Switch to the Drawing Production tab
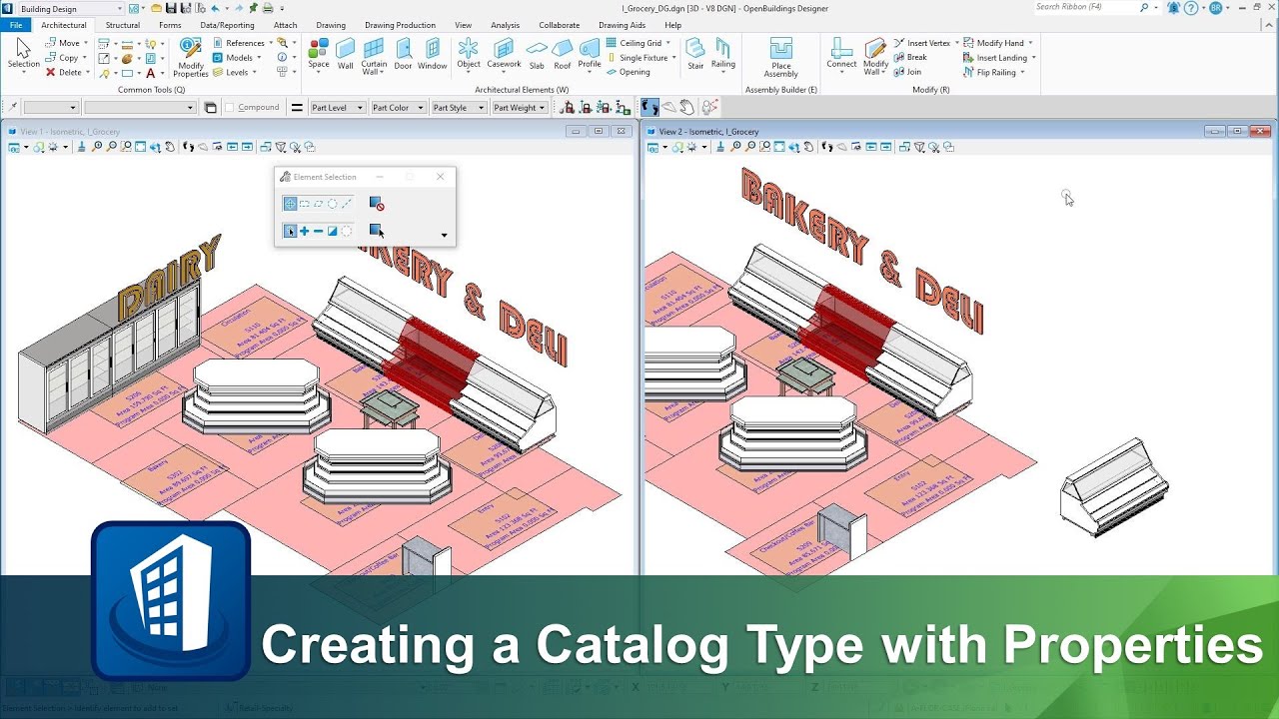This screenshot has width=1279, height=719. (400, 25)
